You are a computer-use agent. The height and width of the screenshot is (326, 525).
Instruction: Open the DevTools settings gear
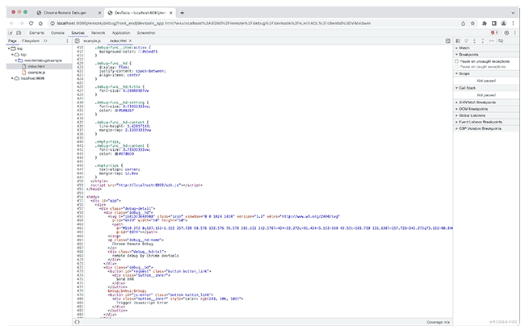(x=506, y=33)
